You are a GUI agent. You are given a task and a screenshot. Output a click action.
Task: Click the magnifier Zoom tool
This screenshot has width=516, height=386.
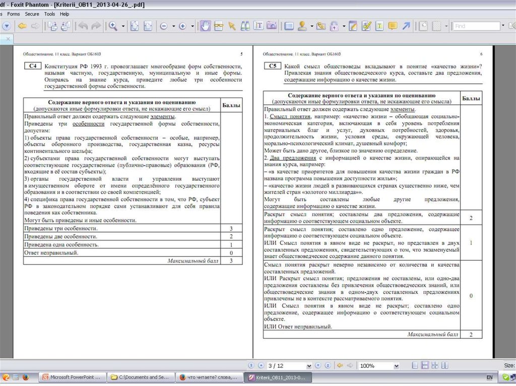coord(113,26)
